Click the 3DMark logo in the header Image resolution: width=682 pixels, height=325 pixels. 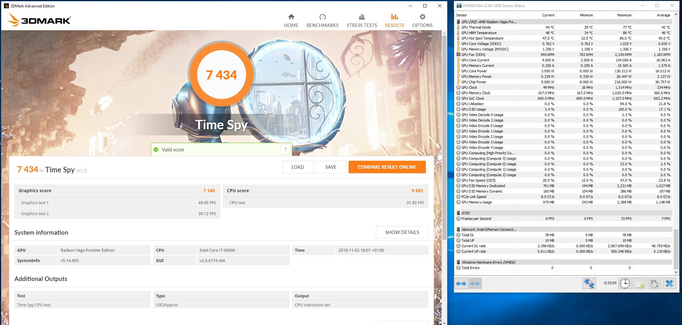[39, 20]
